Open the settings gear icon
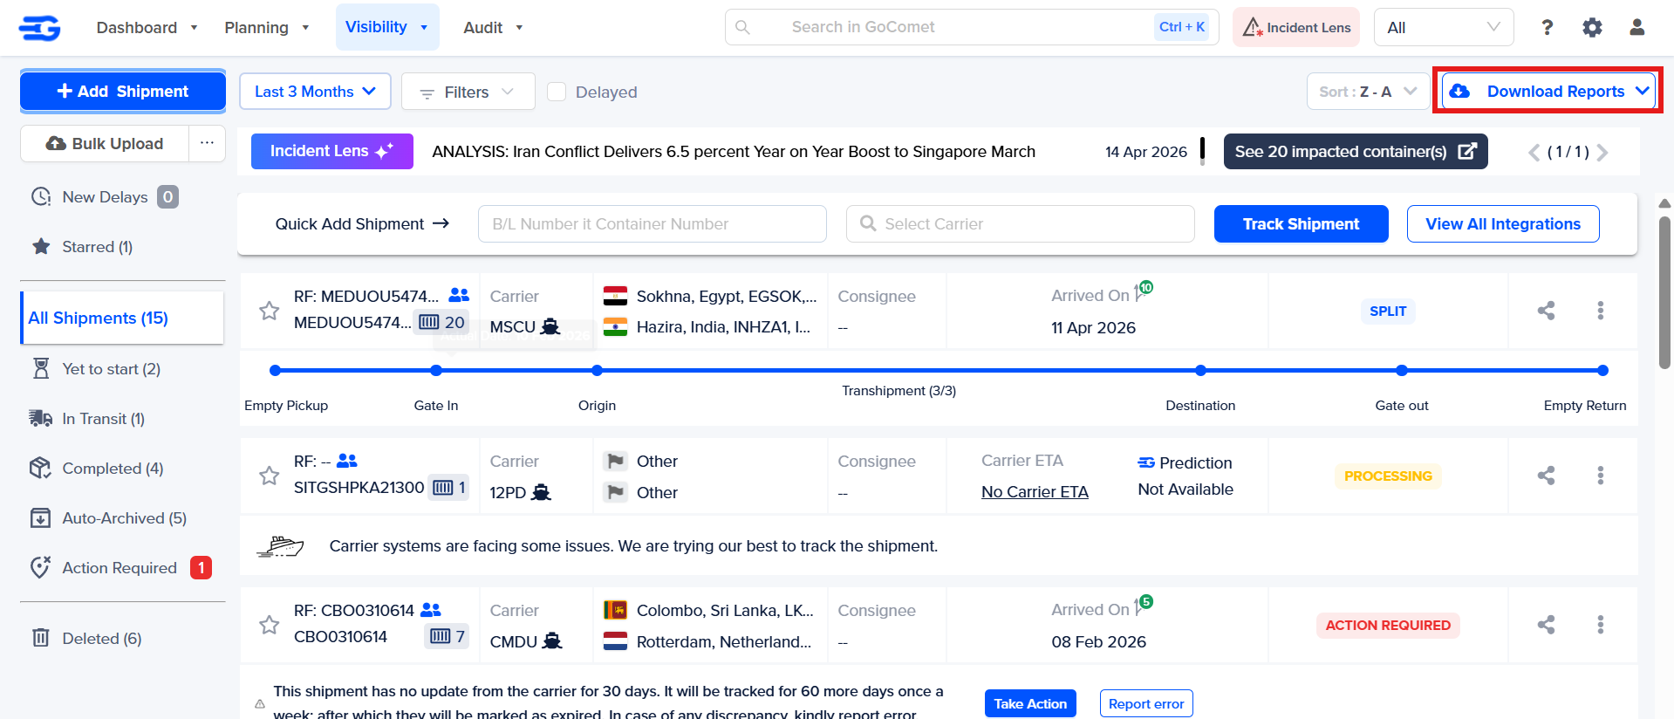The height and width of the screenshot is (719, 1674). tap(1592, 28)
